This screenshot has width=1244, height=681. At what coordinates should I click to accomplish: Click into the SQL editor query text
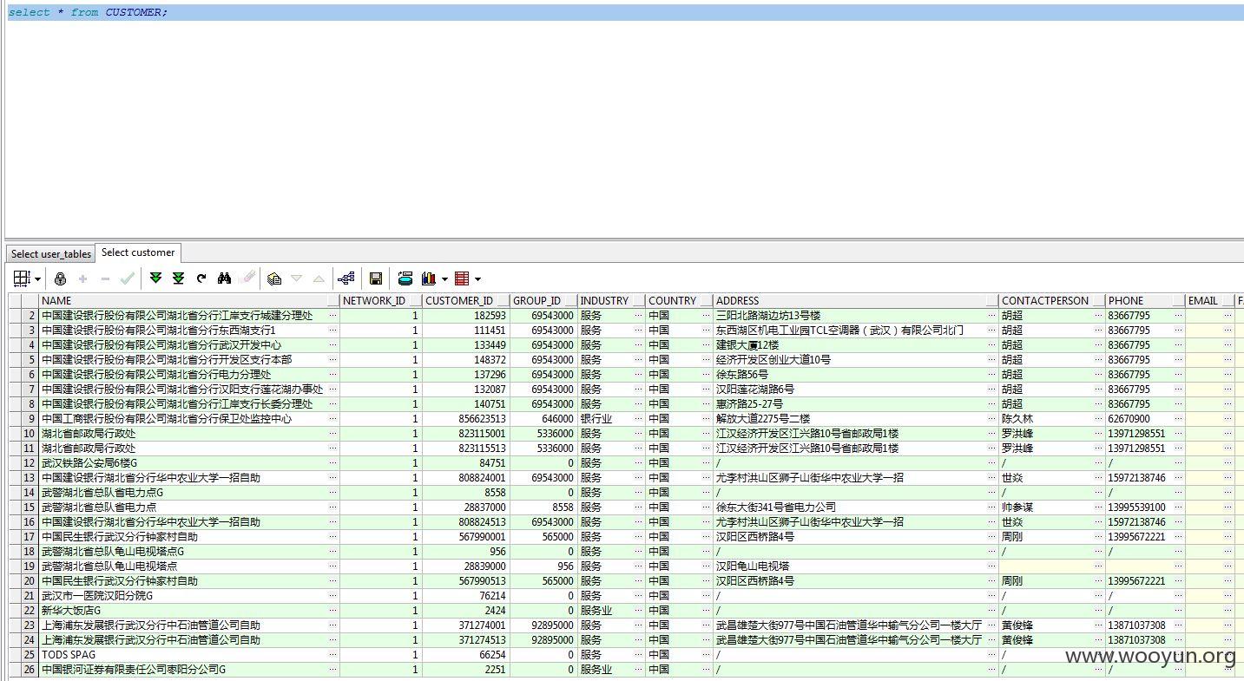click(88, 12)
